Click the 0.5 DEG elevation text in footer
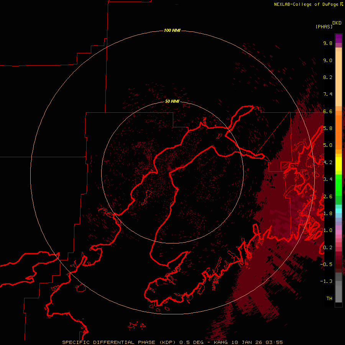The height and width of the screenshot is (345, 345). (x=191, y=342)
